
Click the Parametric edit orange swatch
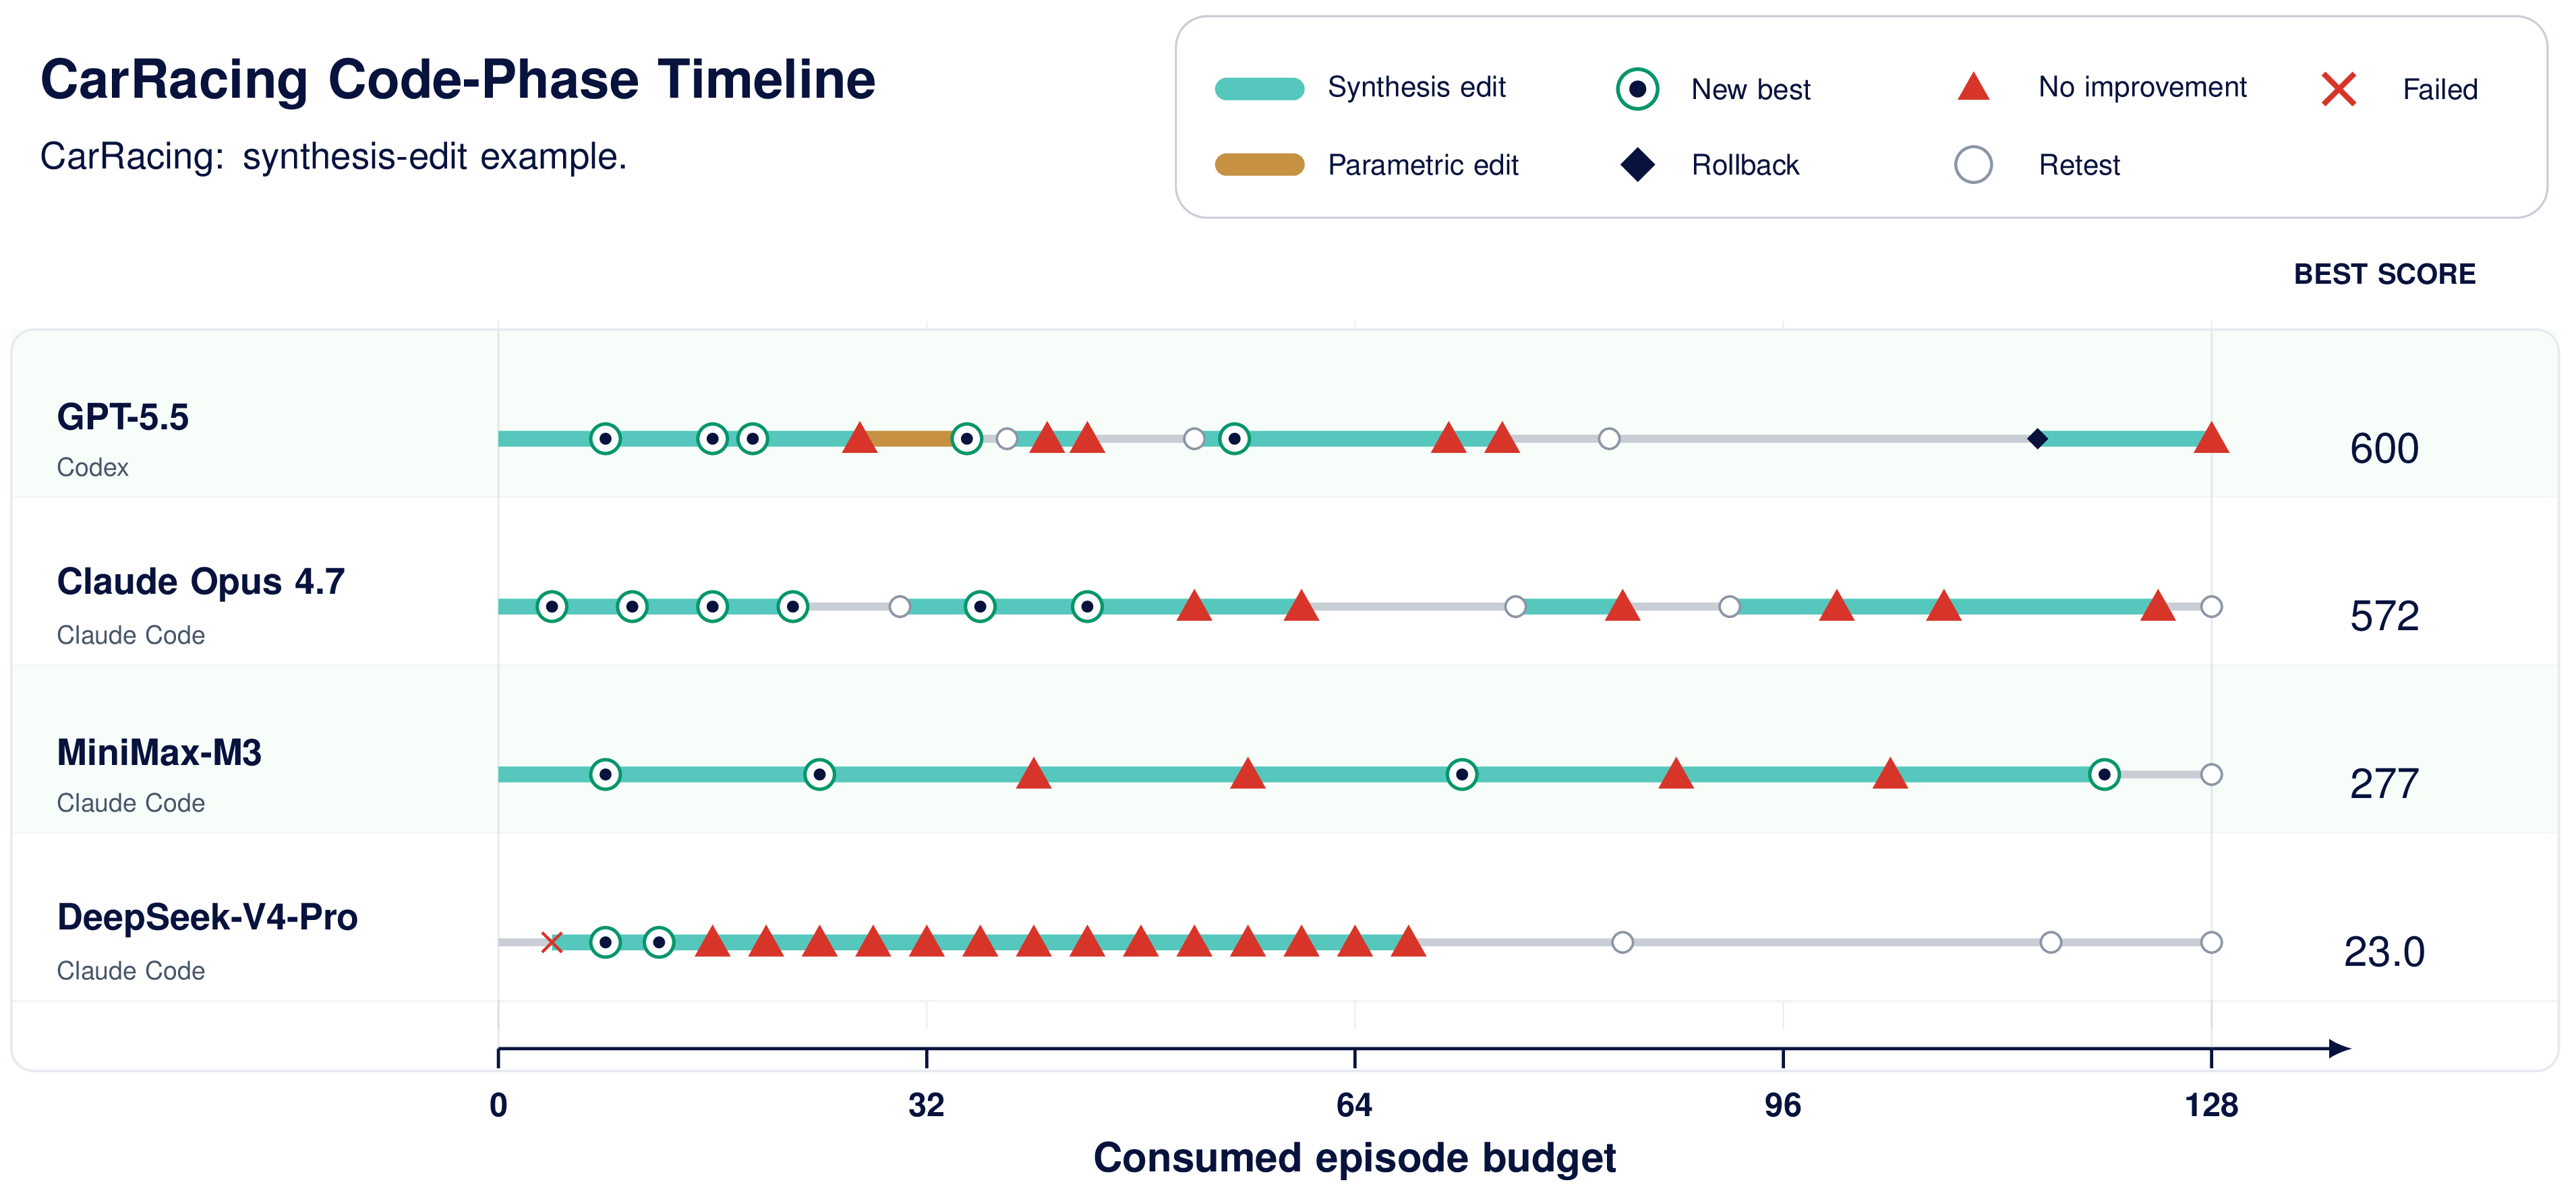pos(1259,165)
